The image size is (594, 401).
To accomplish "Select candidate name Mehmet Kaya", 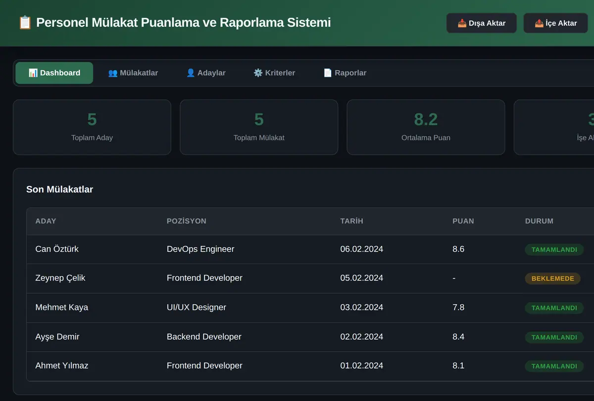I will pyautogui.click(x=62, y=308).
